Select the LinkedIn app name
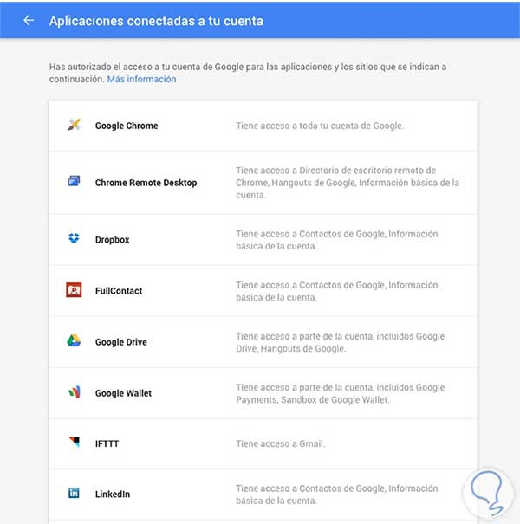This screenshot has width=520, height=524. coord(113,495)
